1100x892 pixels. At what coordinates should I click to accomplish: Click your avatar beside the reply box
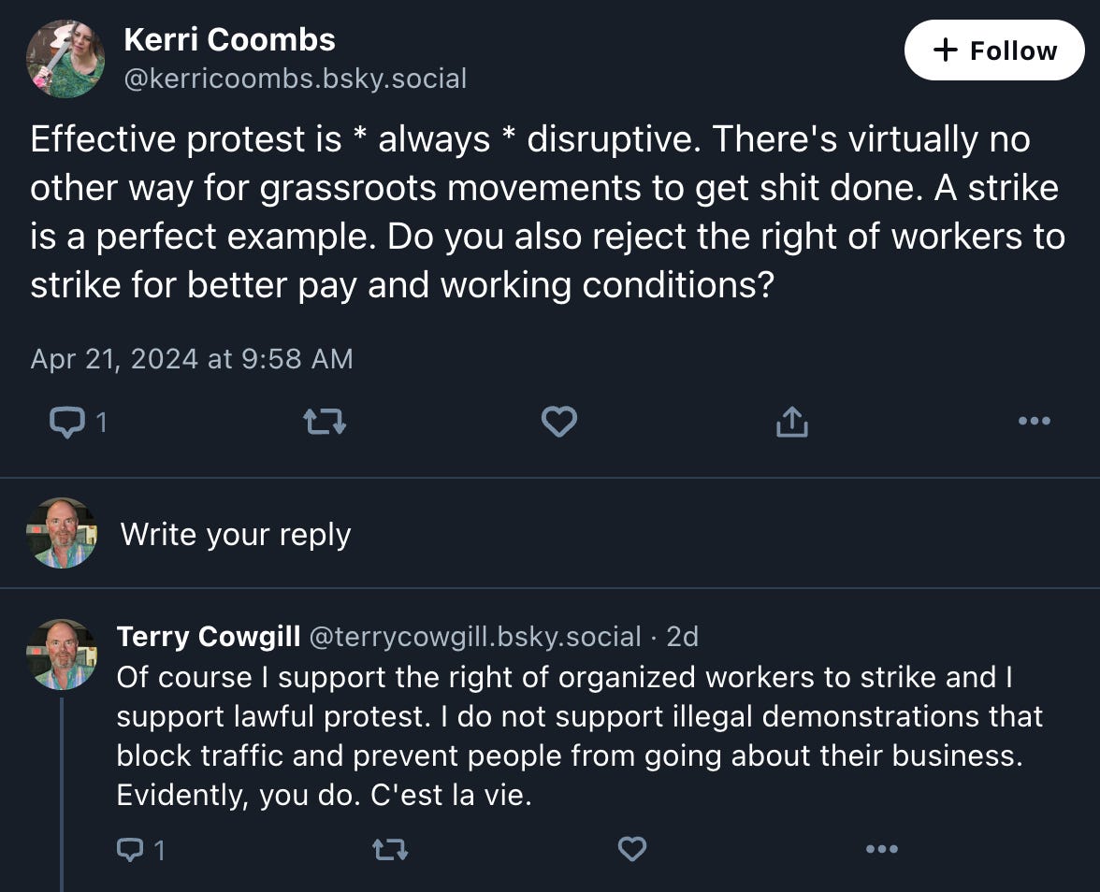[x=62, y=533]
